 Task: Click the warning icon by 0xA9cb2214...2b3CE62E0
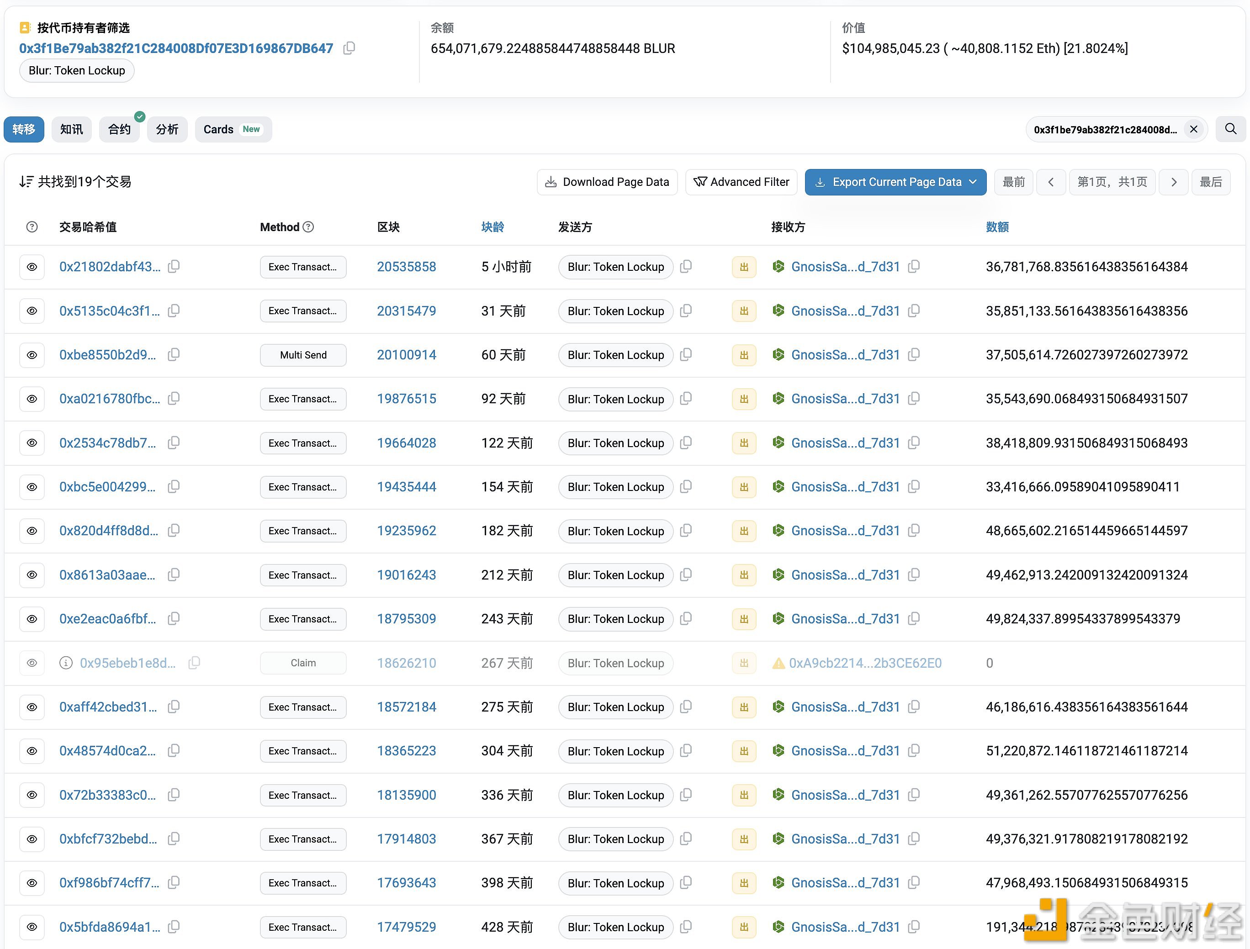779,663
